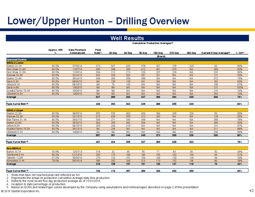Select the 'Operated Hunton' section bar
255x197 pixels.
point(127,60)
